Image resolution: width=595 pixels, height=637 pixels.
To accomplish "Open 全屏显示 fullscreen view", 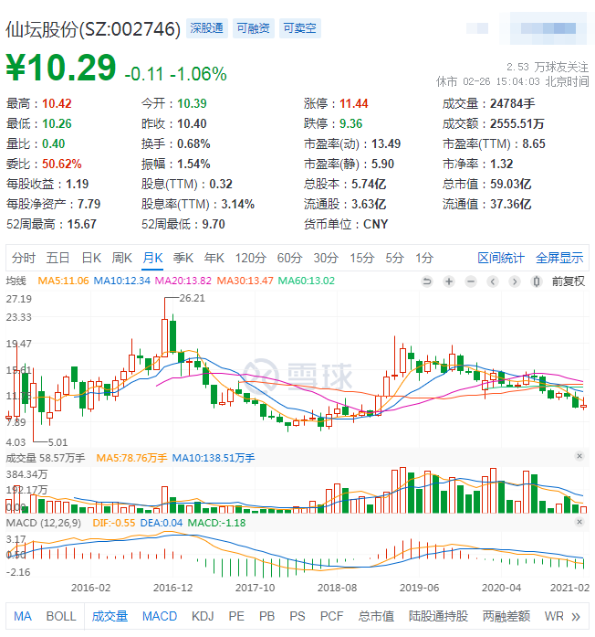I will [559, 258].
